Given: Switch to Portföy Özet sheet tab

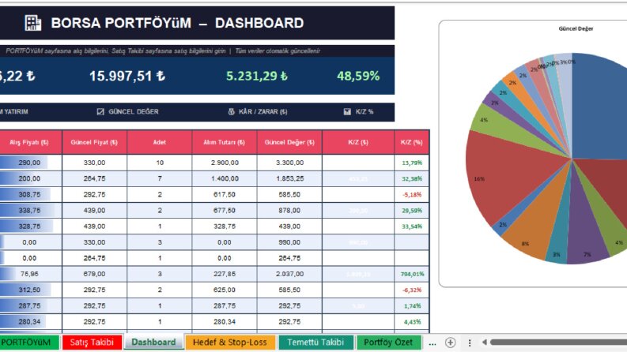Looking at the screenshot, I should (388, 343).
